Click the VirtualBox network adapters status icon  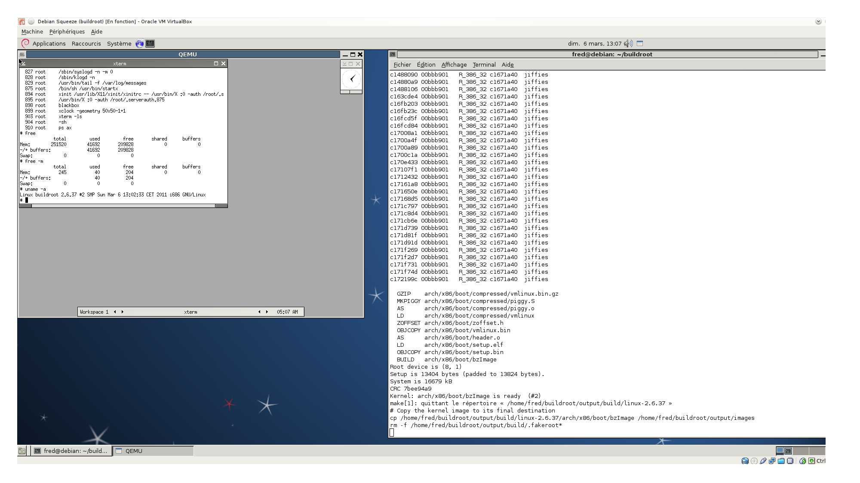click(772, 461)
